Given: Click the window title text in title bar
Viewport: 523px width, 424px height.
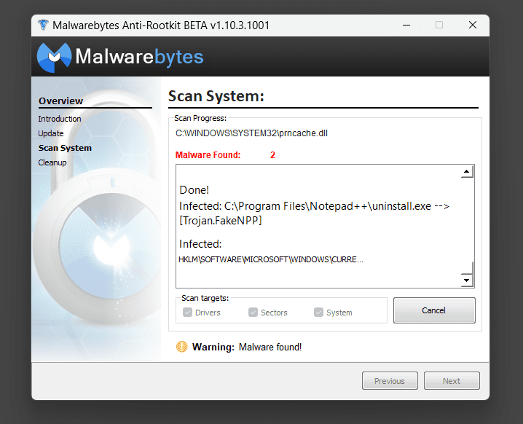Looking at the screenshot, I should point(161,25).
